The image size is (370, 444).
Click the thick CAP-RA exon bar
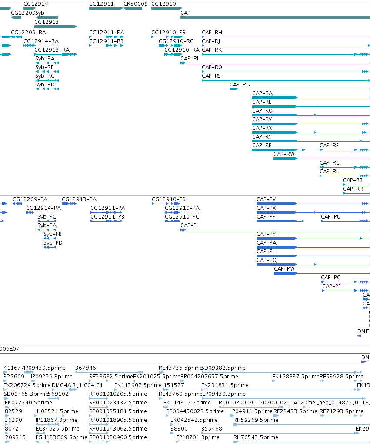click(274, 98)
